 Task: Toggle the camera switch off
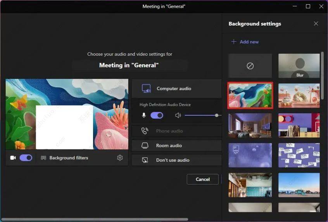click(26, 158)
